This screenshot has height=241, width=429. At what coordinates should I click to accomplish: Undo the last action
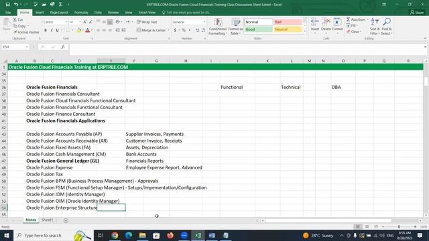pos(16,5)
